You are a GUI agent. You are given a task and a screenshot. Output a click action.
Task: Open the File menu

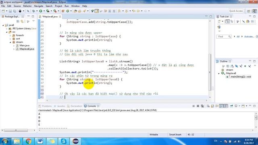pyautogui.click(x=3, y=6)
